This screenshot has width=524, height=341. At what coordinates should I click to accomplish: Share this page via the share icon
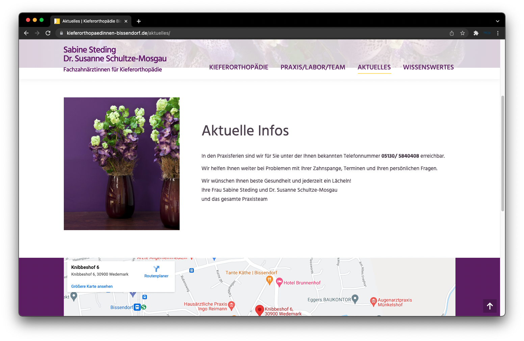452,33
